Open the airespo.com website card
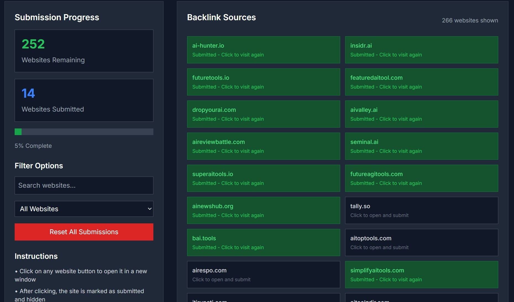This screenshot has width=514, height=302. coord(263,275)
